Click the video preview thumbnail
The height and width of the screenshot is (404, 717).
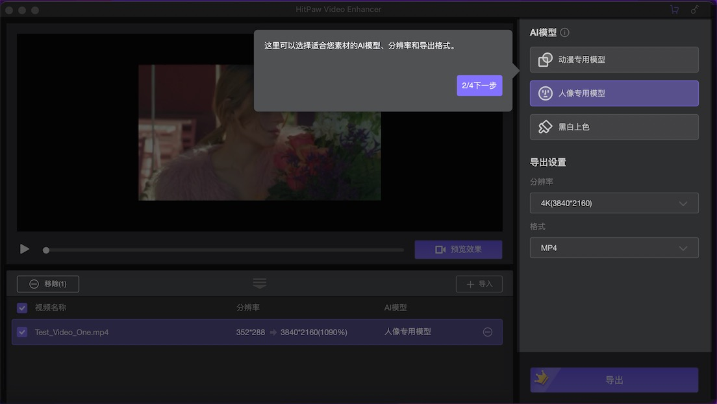[x=259, y=132]
